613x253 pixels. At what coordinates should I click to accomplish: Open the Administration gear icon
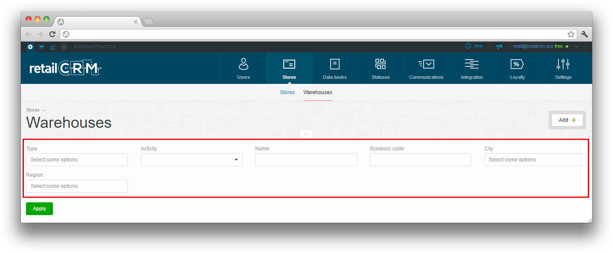coord(30,47)
